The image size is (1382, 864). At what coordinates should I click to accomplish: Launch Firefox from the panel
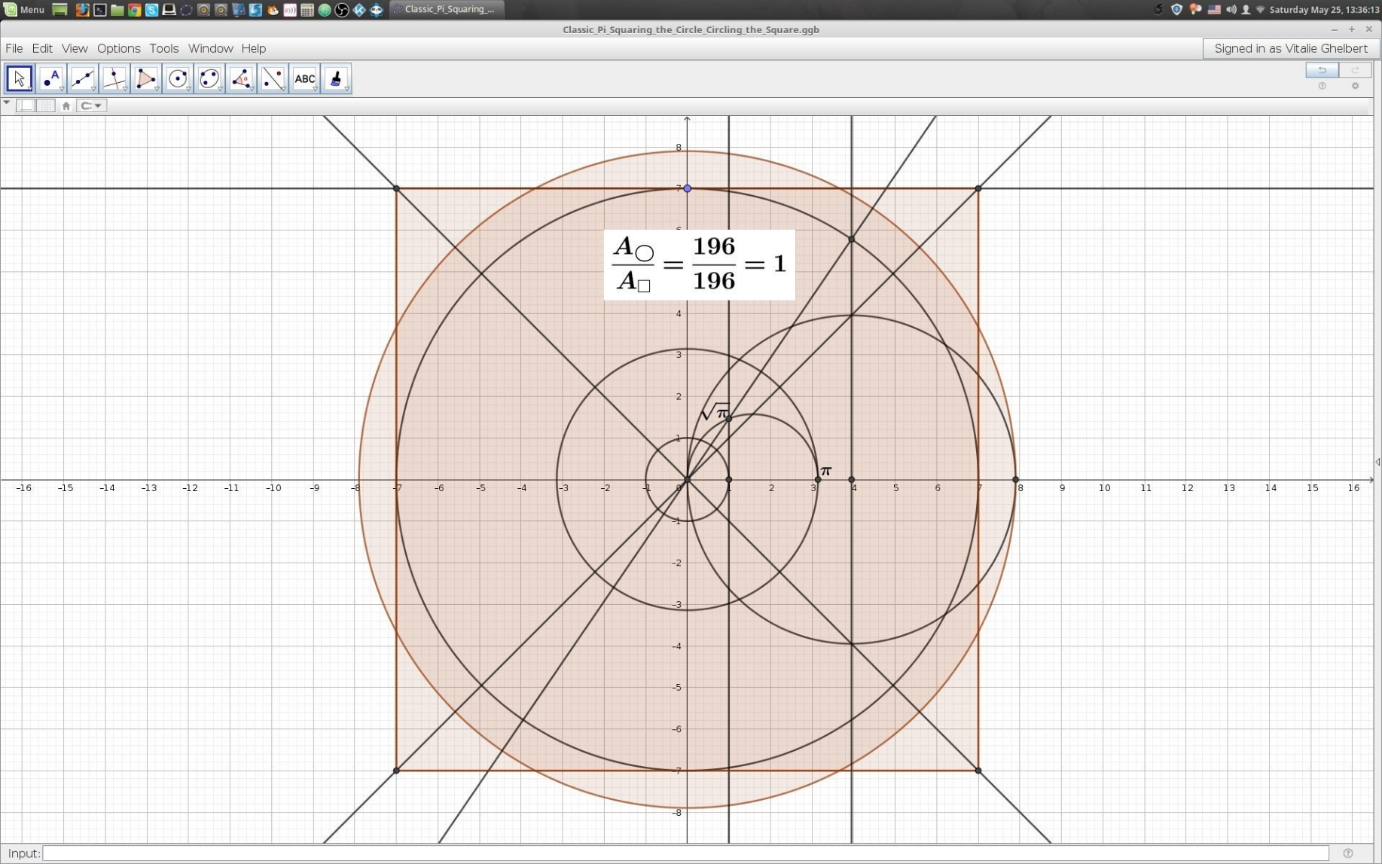click(x=82, y=10)
